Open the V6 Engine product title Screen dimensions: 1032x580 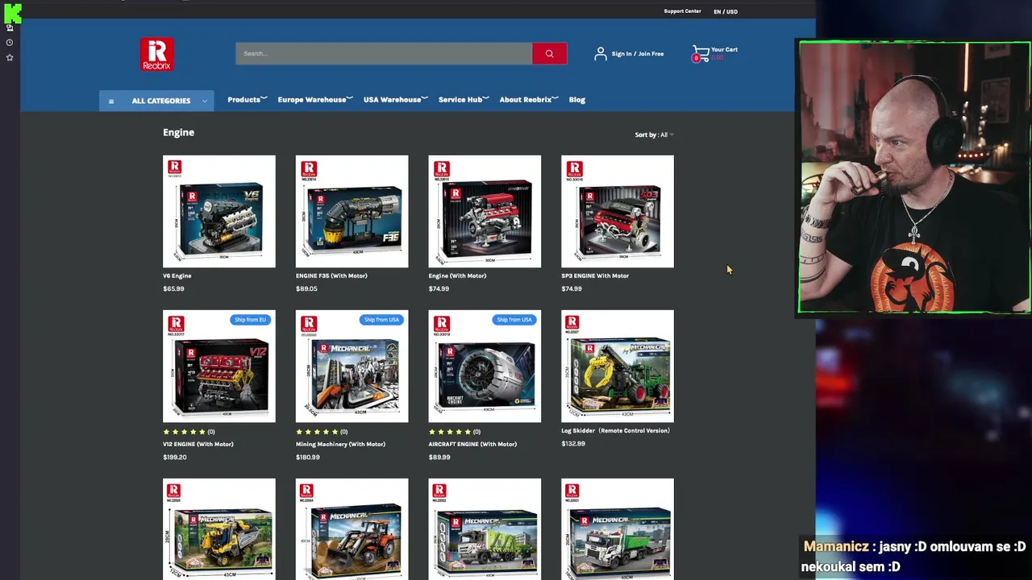click(177, 275)
